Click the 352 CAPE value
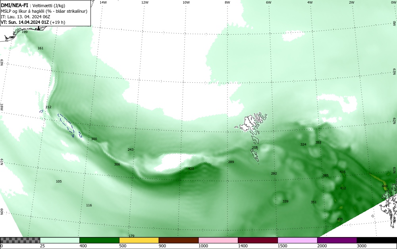 coord(318,142)
